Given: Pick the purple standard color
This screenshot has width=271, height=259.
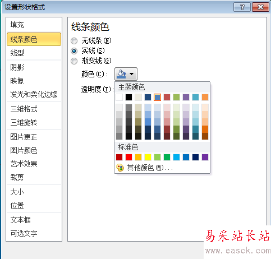Looking at the screenshot, I should [205, 157].
